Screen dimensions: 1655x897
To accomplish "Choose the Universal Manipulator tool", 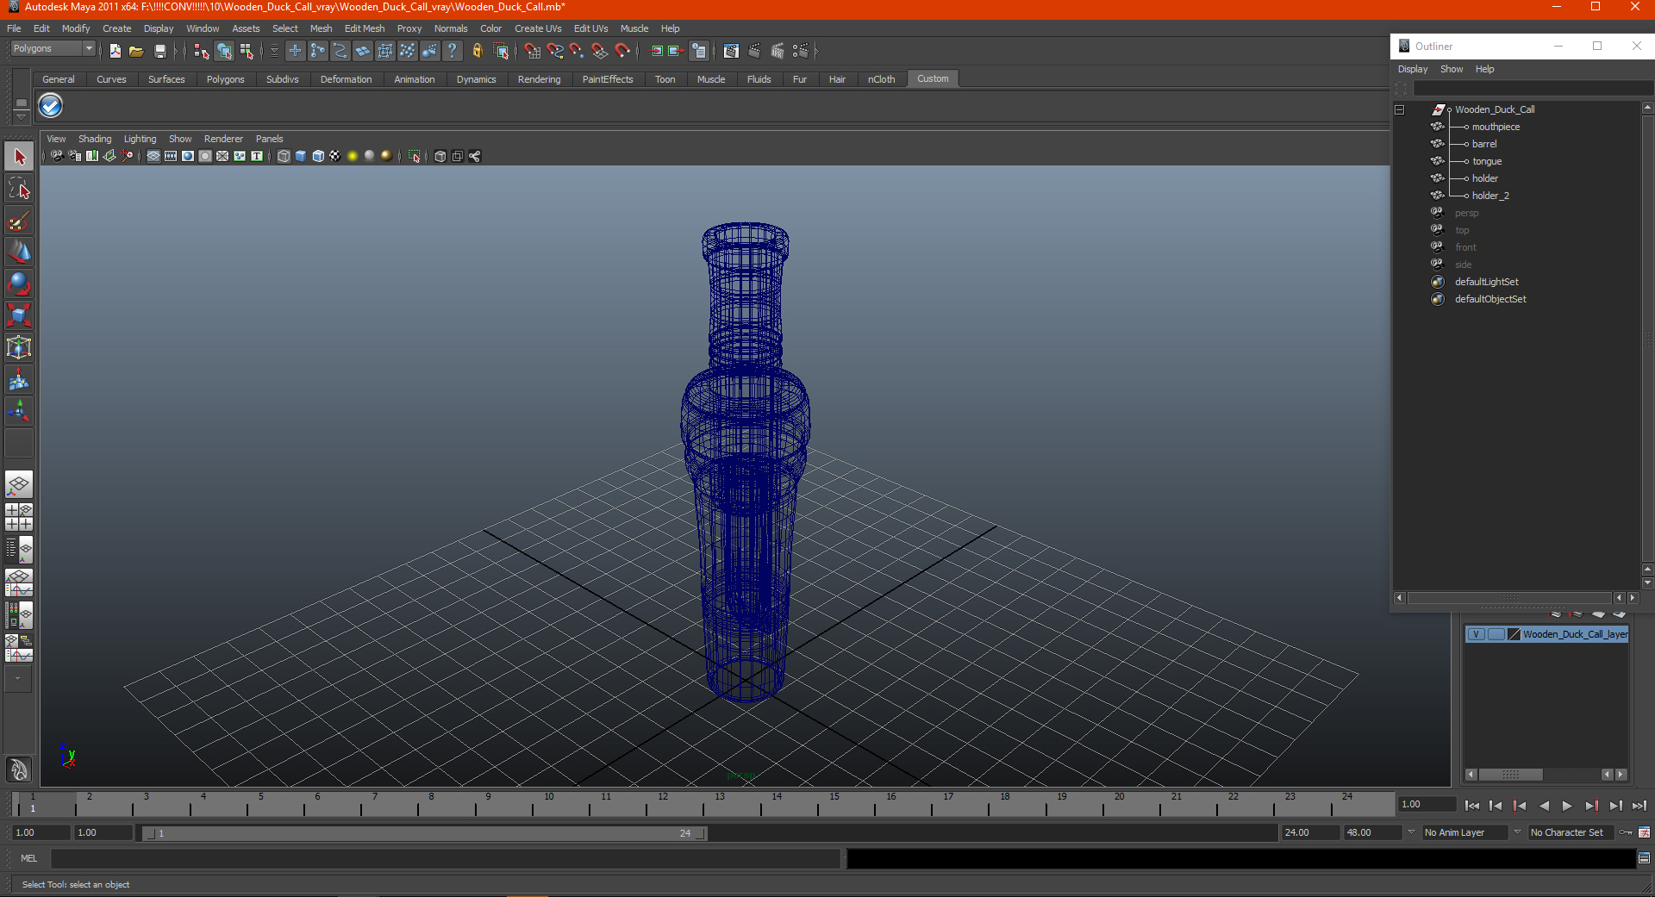I will [x=19, y=347].
